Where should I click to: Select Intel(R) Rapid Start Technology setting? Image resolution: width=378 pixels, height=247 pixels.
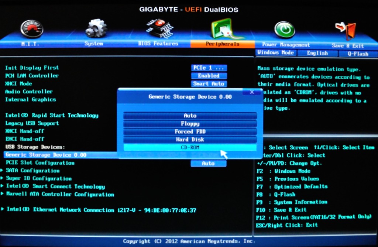coord(52,115)
